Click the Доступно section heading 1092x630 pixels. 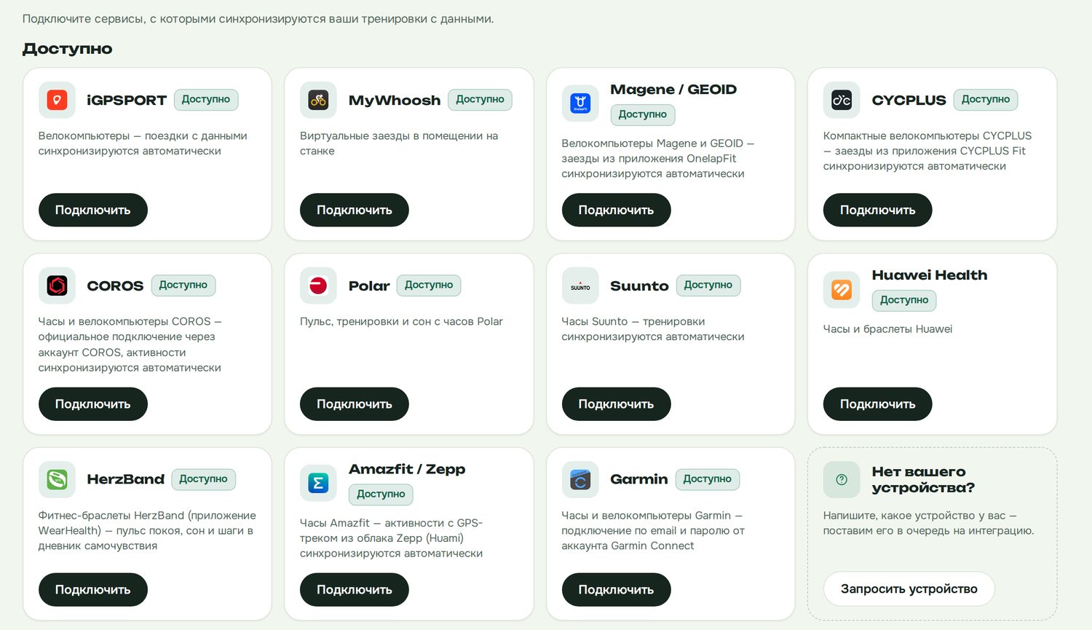tap(68, 49)
